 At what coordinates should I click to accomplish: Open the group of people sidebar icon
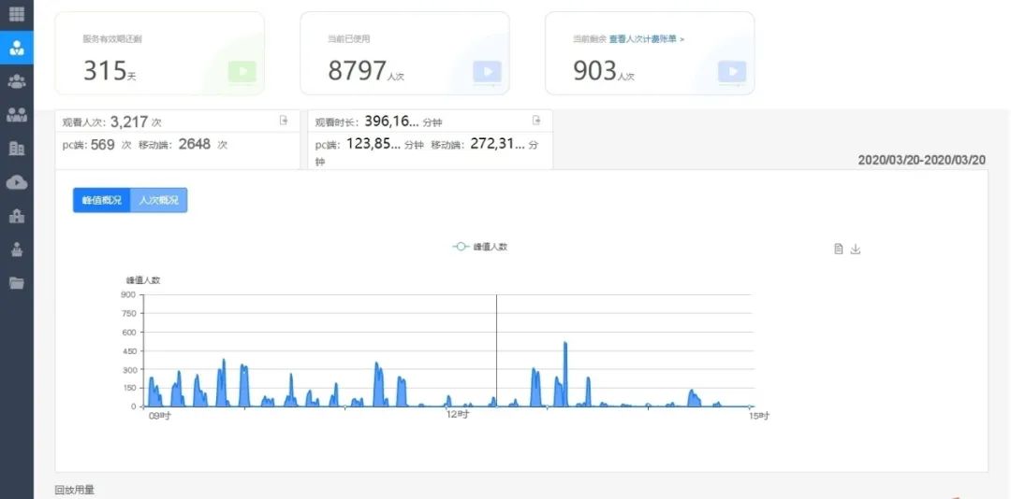point(17,82)
